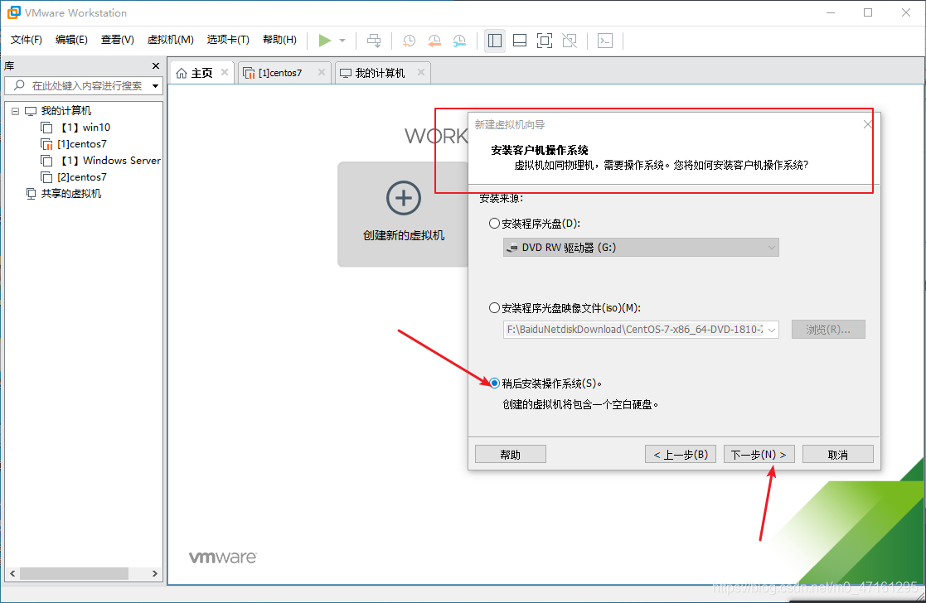Open the power options dropdown arrow
The width and height of the screenshot is (926, 603).
pos(342,41)
